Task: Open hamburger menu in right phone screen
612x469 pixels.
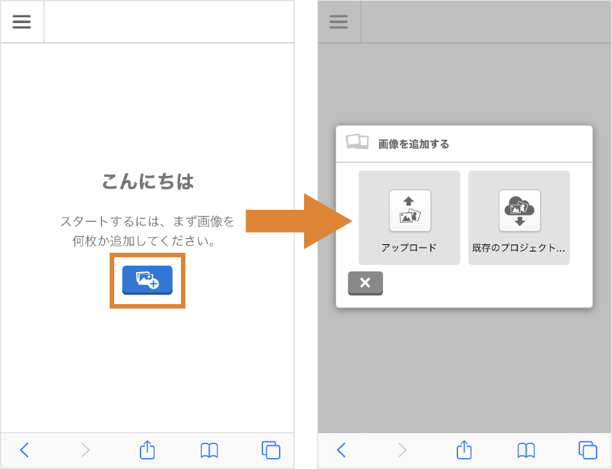Action: [x=338, y=21]
